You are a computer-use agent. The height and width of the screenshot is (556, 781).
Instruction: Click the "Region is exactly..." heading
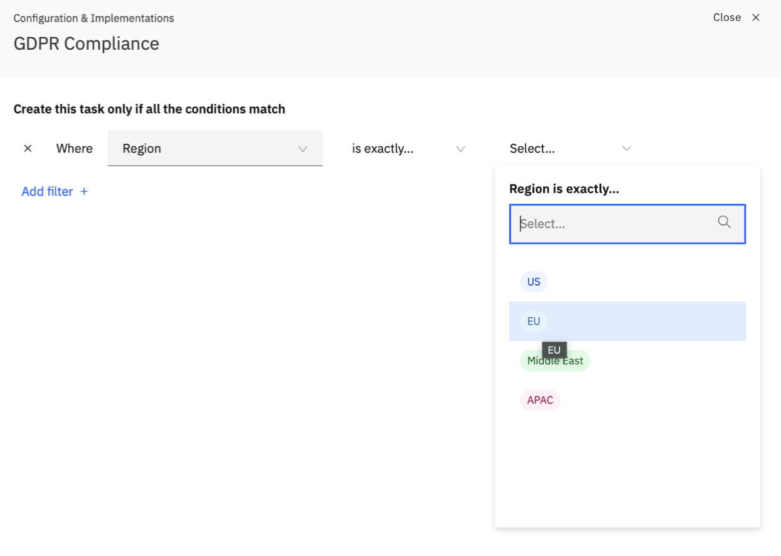click(x=564, y=189)
